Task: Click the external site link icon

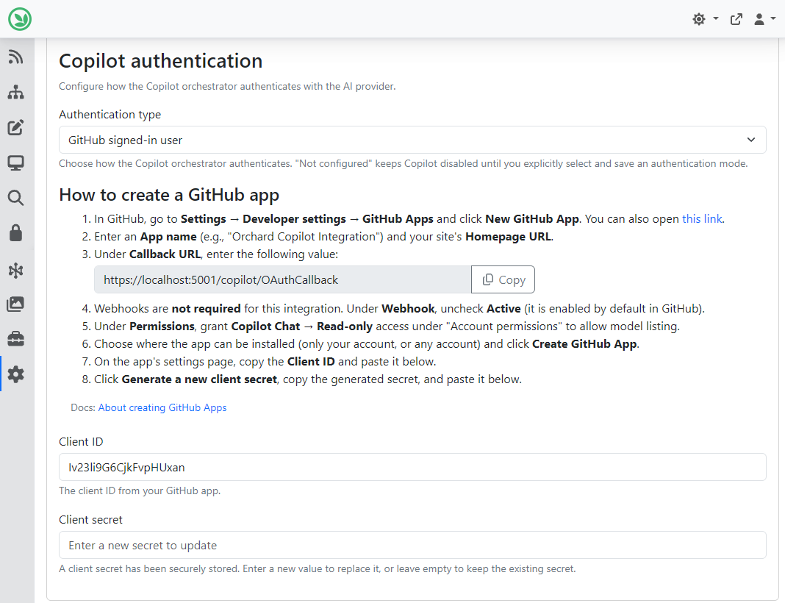Action: coord(736,19)
